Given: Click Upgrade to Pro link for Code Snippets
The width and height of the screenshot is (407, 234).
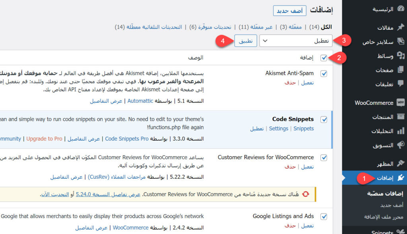Looking at the screenshot, I should [44, 139].
